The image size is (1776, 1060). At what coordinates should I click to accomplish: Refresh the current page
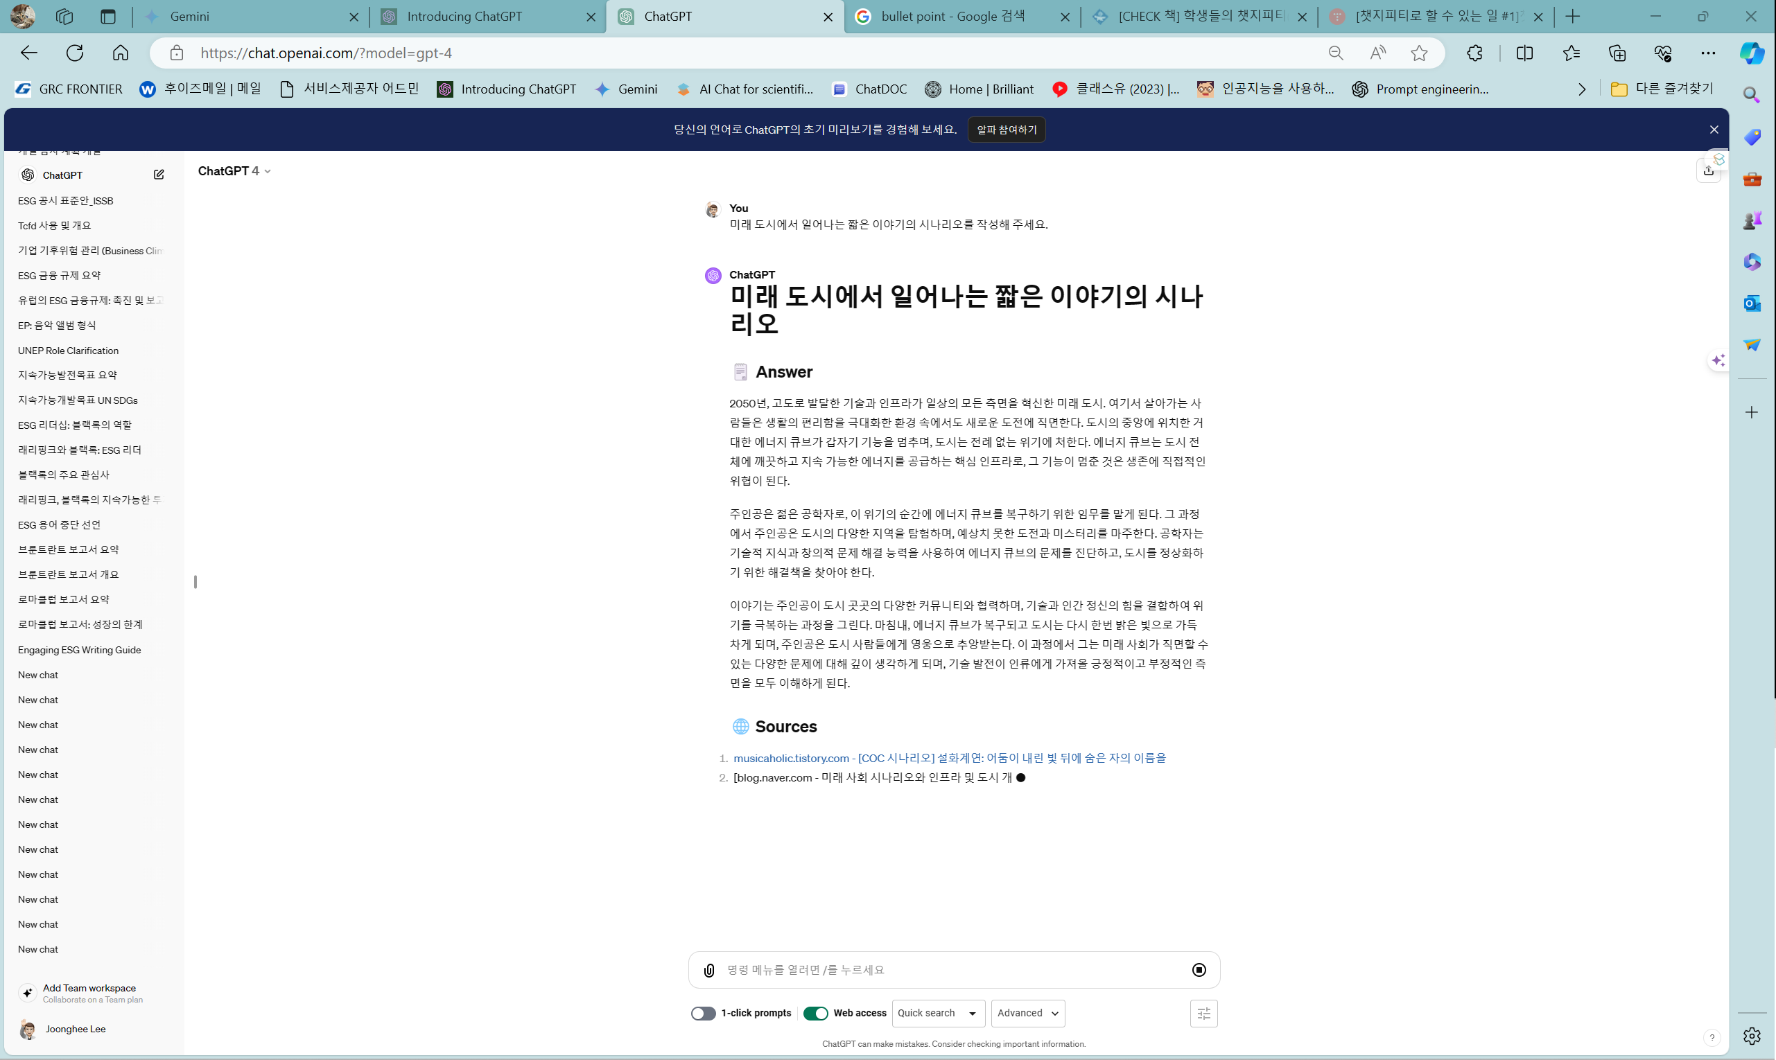pos(74,53)
